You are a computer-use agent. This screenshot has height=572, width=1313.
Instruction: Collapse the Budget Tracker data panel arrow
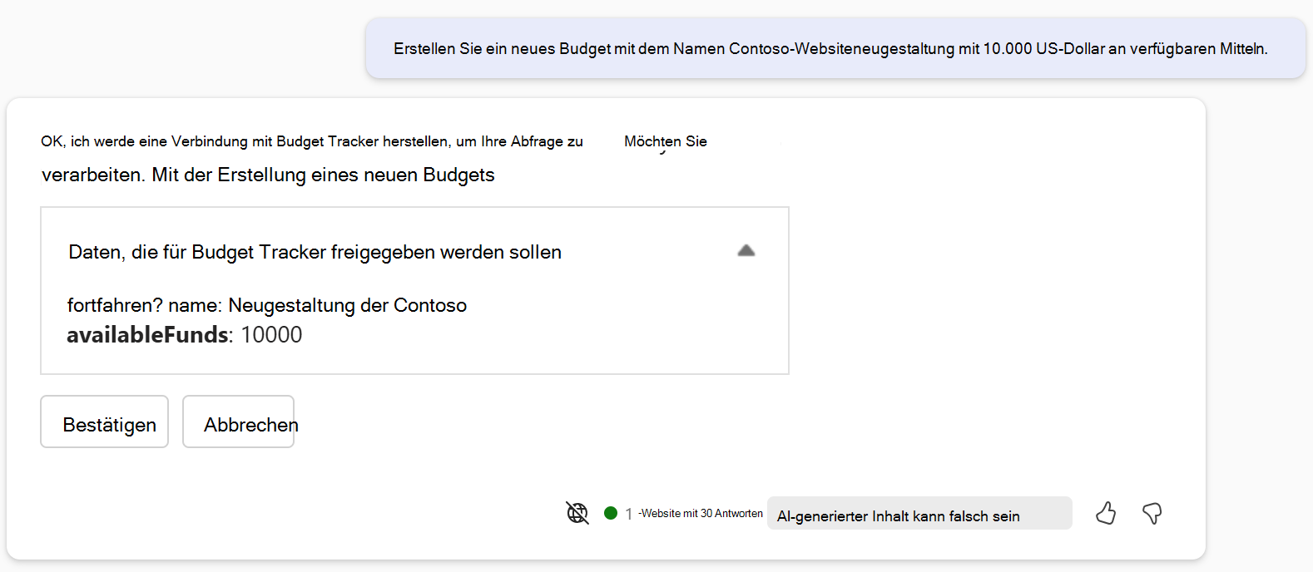(x=746, y=250)
